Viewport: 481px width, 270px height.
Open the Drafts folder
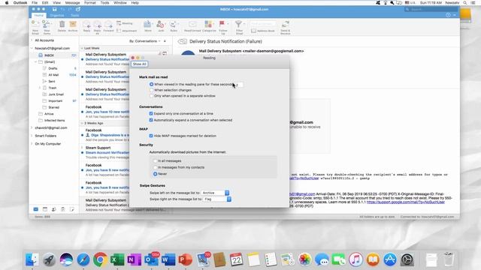[x=53, y=68]
